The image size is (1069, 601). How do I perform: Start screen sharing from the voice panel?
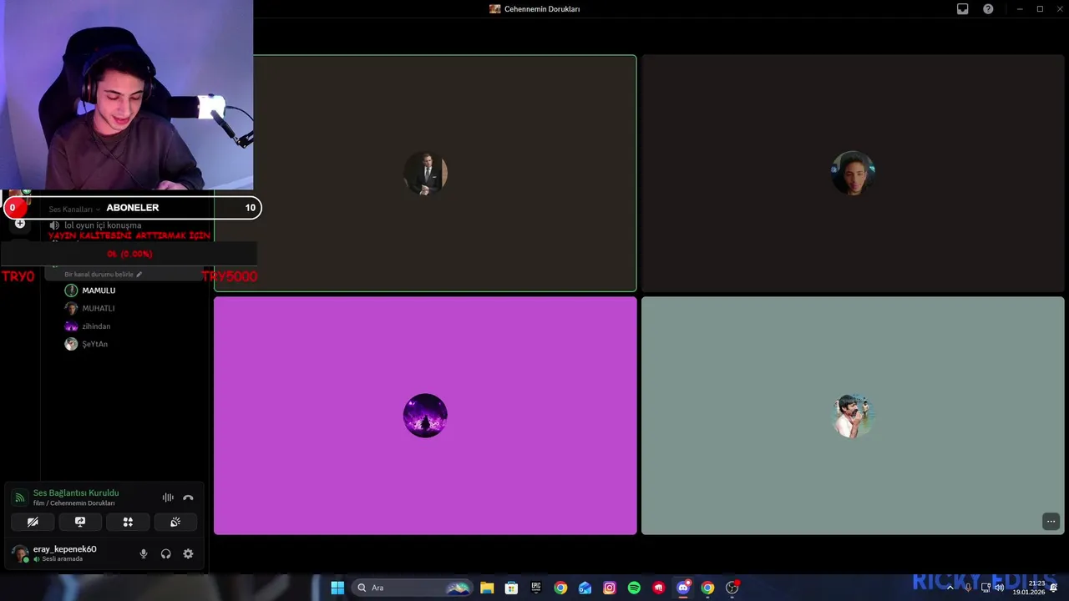[x=80, y=522]
